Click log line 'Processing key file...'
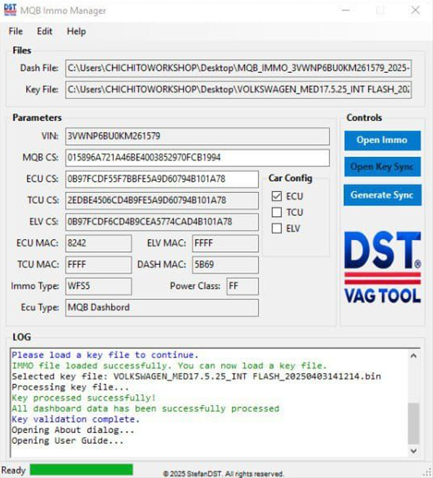The height and width of the screenshot is (478, 433). [70, 387]
